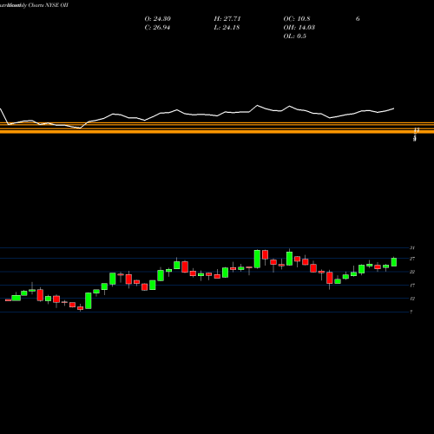Click the price axis label 31
Viewport: 434px width, 434px height.
(x=412, y=247)
